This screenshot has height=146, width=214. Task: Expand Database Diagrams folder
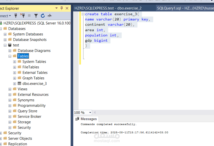tap(10, 51)
